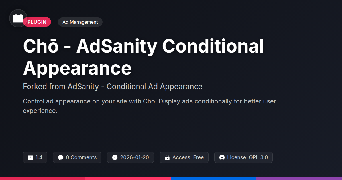The height and width of the screenshot is (180, 342).
Task: Click the GPL license icon
Action: (x=222, y=157)
